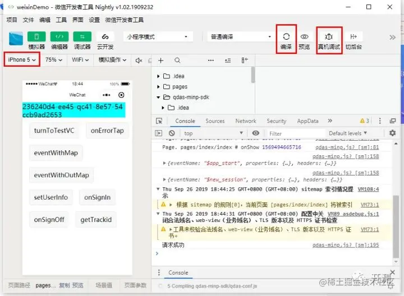Viewport: 404px width, 296px height.
Task: Open the 微信开发者工具 menu
Action: pyautogui.click(x=125, y=20)
